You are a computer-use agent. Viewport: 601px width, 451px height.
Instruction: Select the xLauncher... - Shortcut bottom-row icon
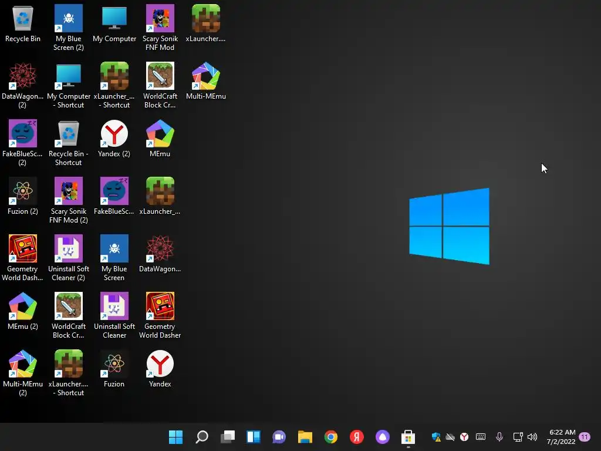[69, 373]
